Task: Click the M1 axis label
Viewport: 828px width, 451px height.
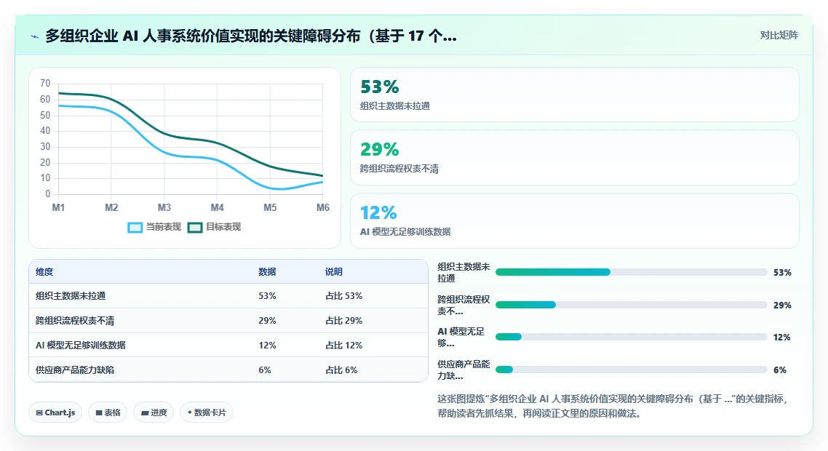Action: pyautogui.click(x=58, y=207)
